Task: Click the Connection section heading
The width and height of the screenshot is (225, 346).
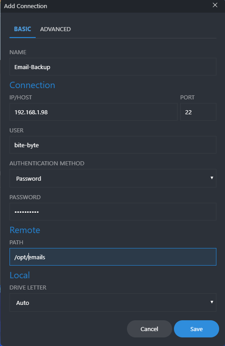Action: point(32,85)
